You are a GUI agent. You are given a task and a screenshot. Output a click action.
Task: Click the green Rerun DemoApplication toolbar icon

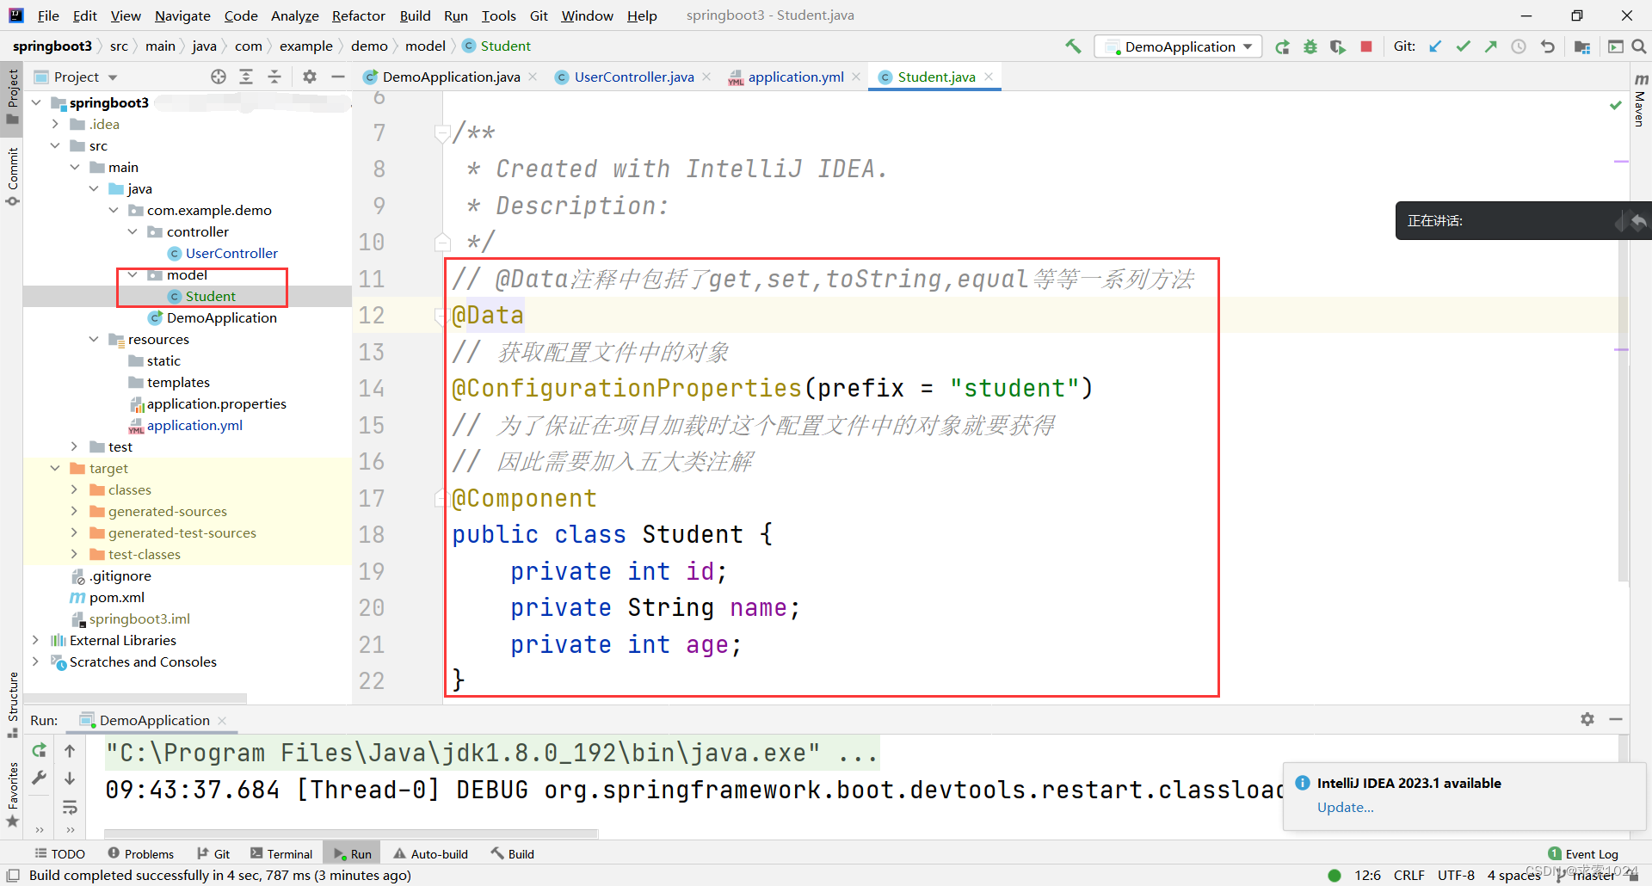[x=1282, y=46]
